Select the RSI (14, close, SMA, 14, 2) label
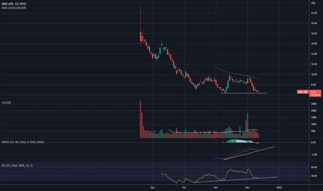Viewport: 323px width, 191px height. coord(17,165)
